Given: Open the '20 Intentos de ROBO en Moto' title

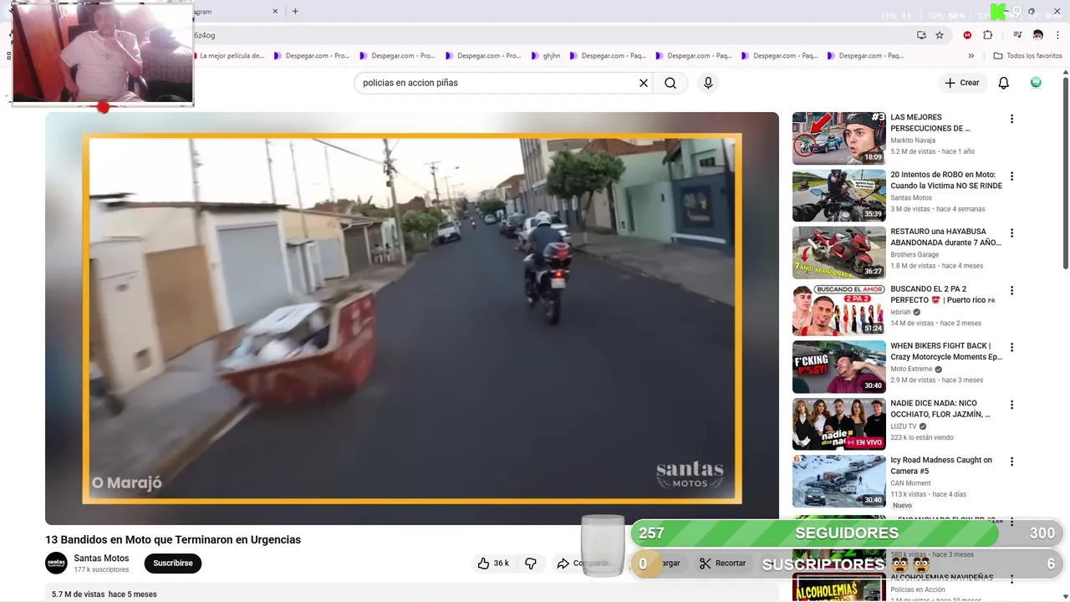Looking at the screenshot, I should coord(946,181).
